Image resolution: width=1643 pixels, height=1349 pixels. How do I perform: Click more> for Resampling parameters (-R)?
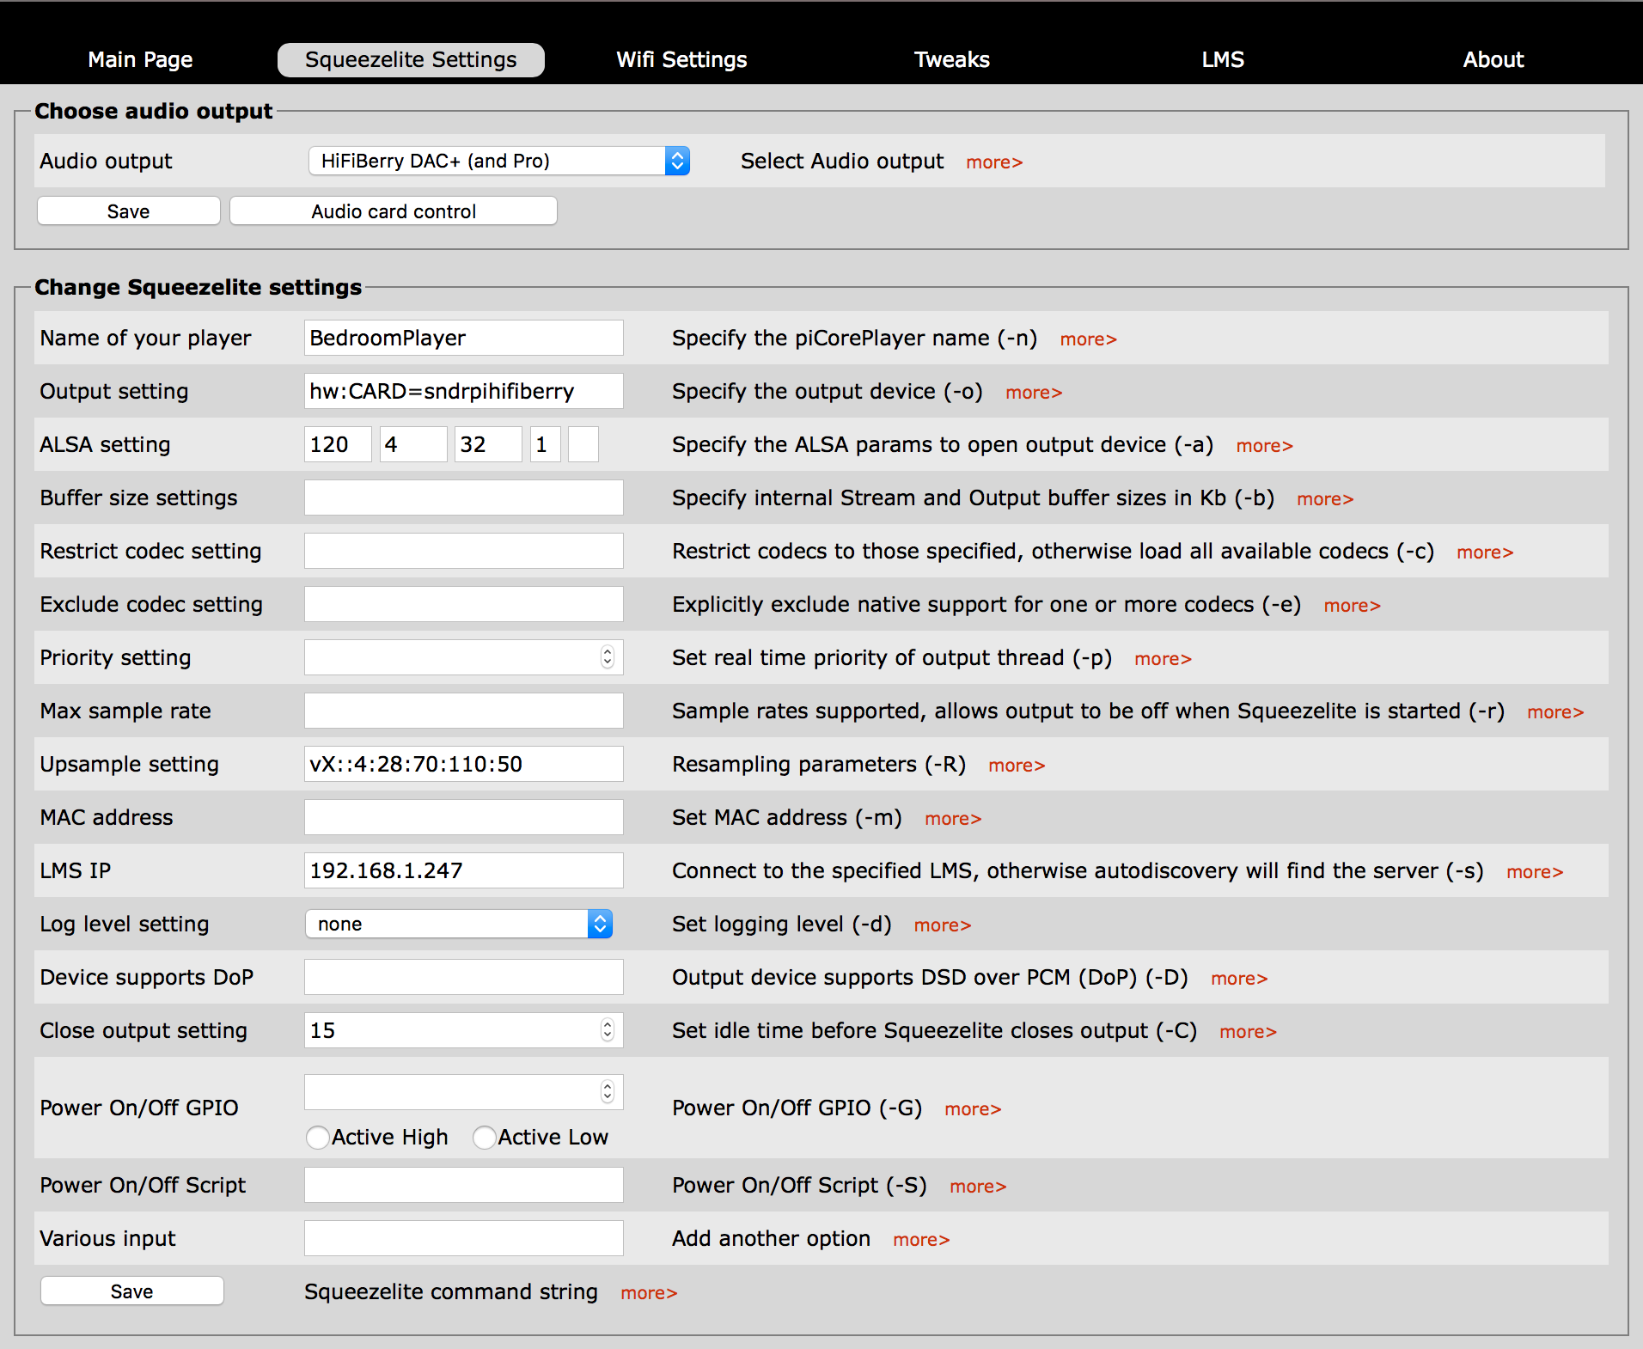click(x=1017, y=766)
